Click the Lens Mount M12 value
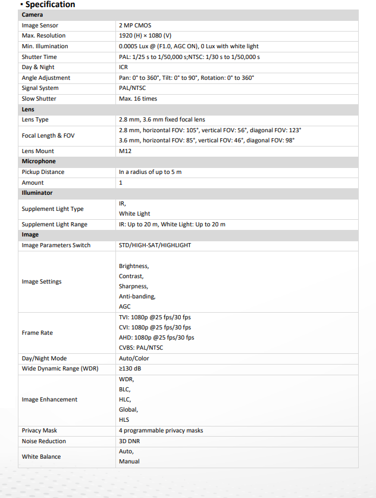Viewport: 376px width, 498px height. (x=125, y=151)
